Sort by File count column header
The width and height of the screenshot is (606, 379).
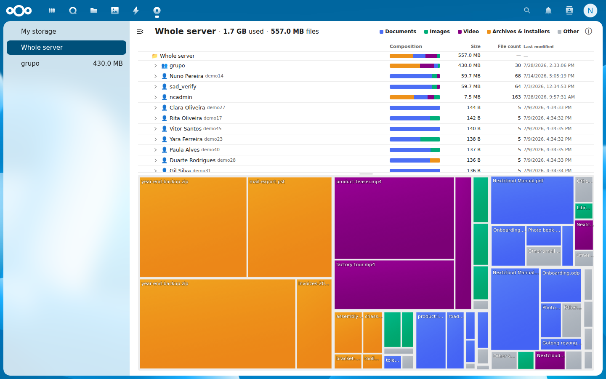(x=509, y=46)
